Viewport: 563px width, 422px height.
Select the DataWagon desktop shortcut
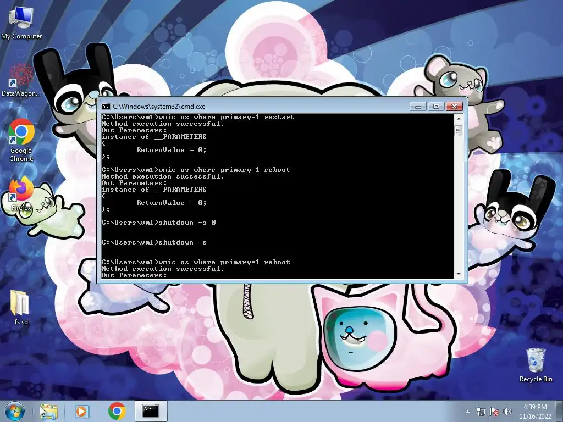pos(21,80)
